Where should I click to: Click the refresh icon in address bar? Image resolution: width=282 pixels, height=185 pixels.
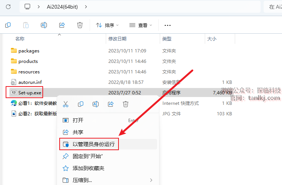8,7
